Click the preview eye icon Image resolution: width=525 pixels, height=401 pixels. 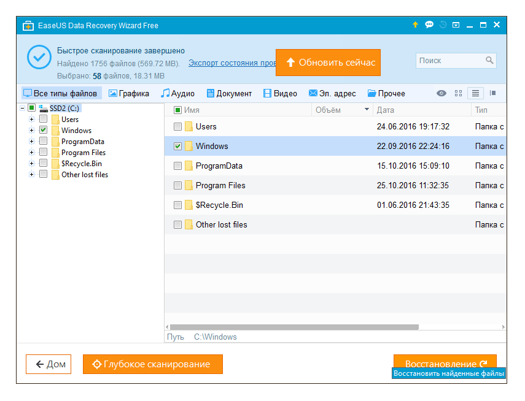point(441,93)
